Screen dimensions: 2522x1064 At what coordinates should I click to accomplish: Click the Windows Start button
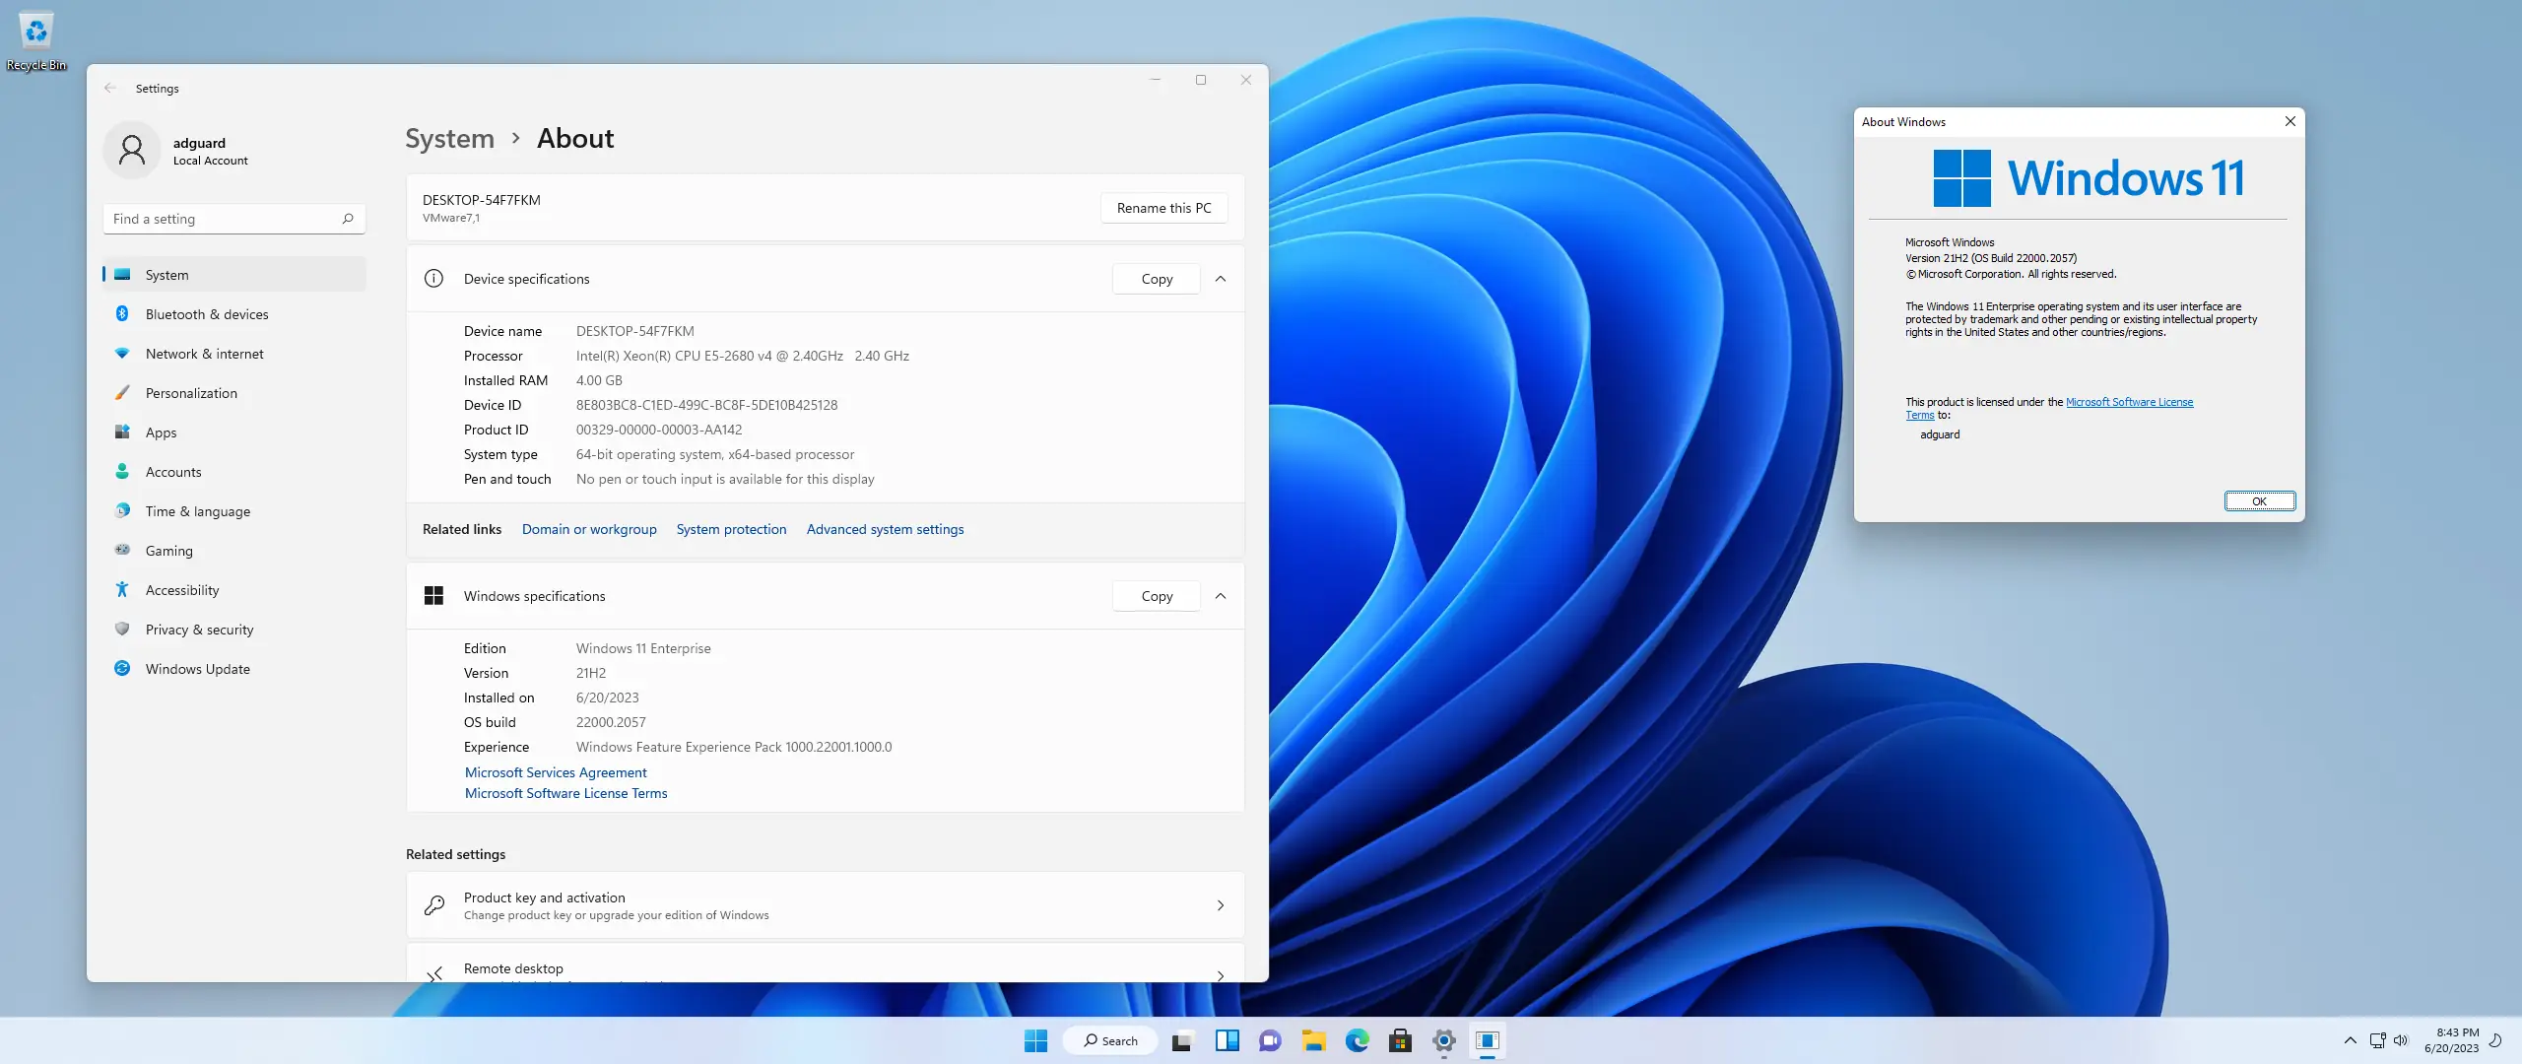coord(1035,1040)
